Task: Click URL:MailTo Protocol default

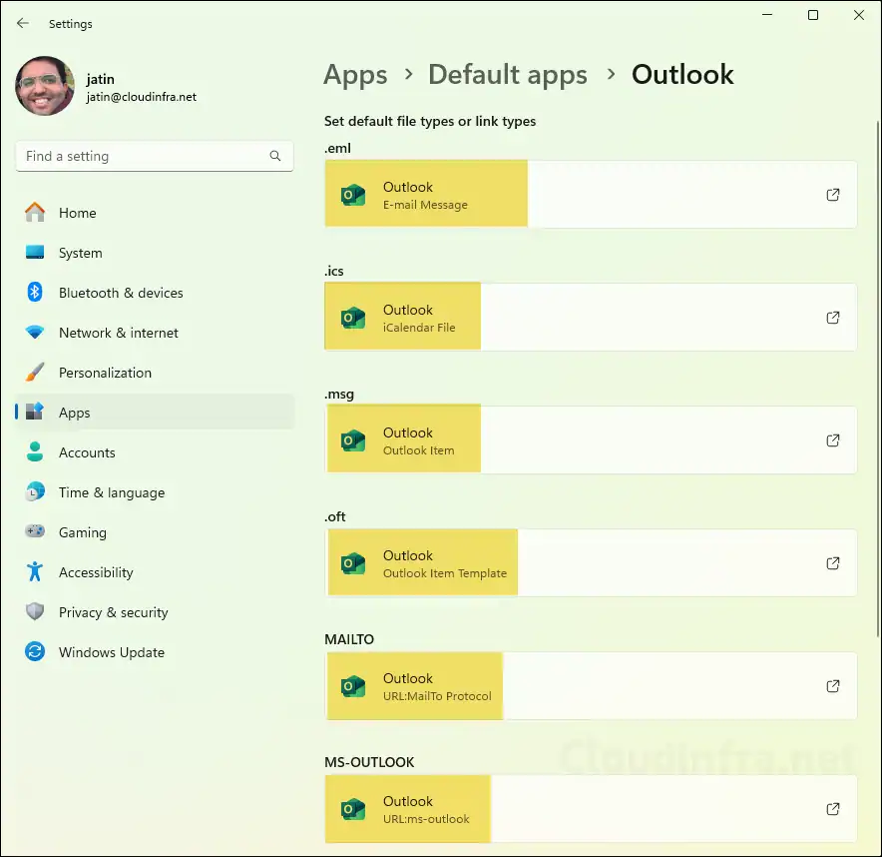Action: pos(591,685)
